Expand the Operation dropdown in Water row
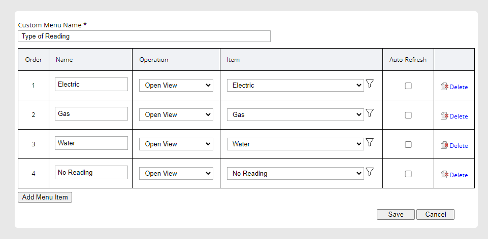The width and height of the screenshot is (488, 239). point(176,144)
